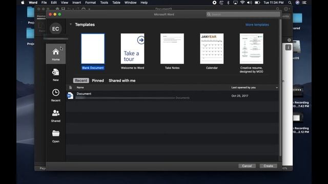
Task: Open the Insert menu
Action: (x=76, y=3)
